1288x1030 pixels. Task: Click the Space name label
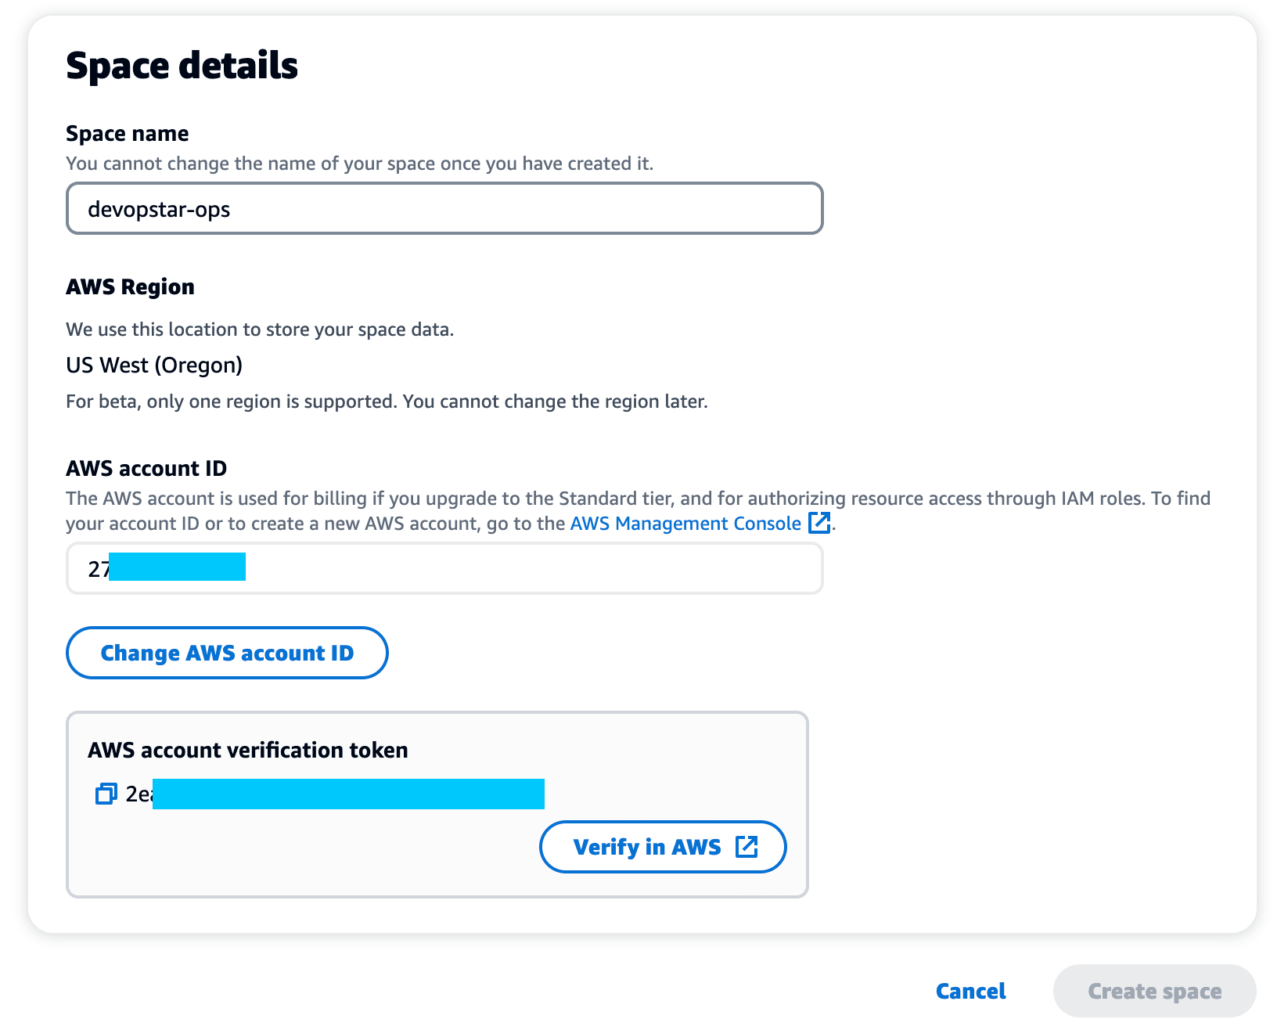pyautogui.click(x=127, y=134)
